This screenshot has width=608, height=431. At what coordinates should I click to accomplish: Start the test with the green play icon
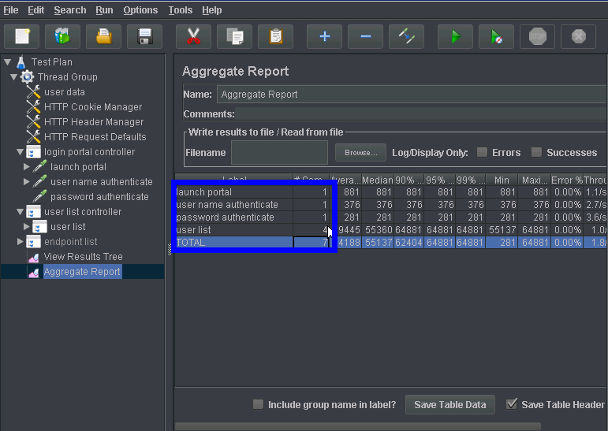pyautogui.click(x=456, y=36)
